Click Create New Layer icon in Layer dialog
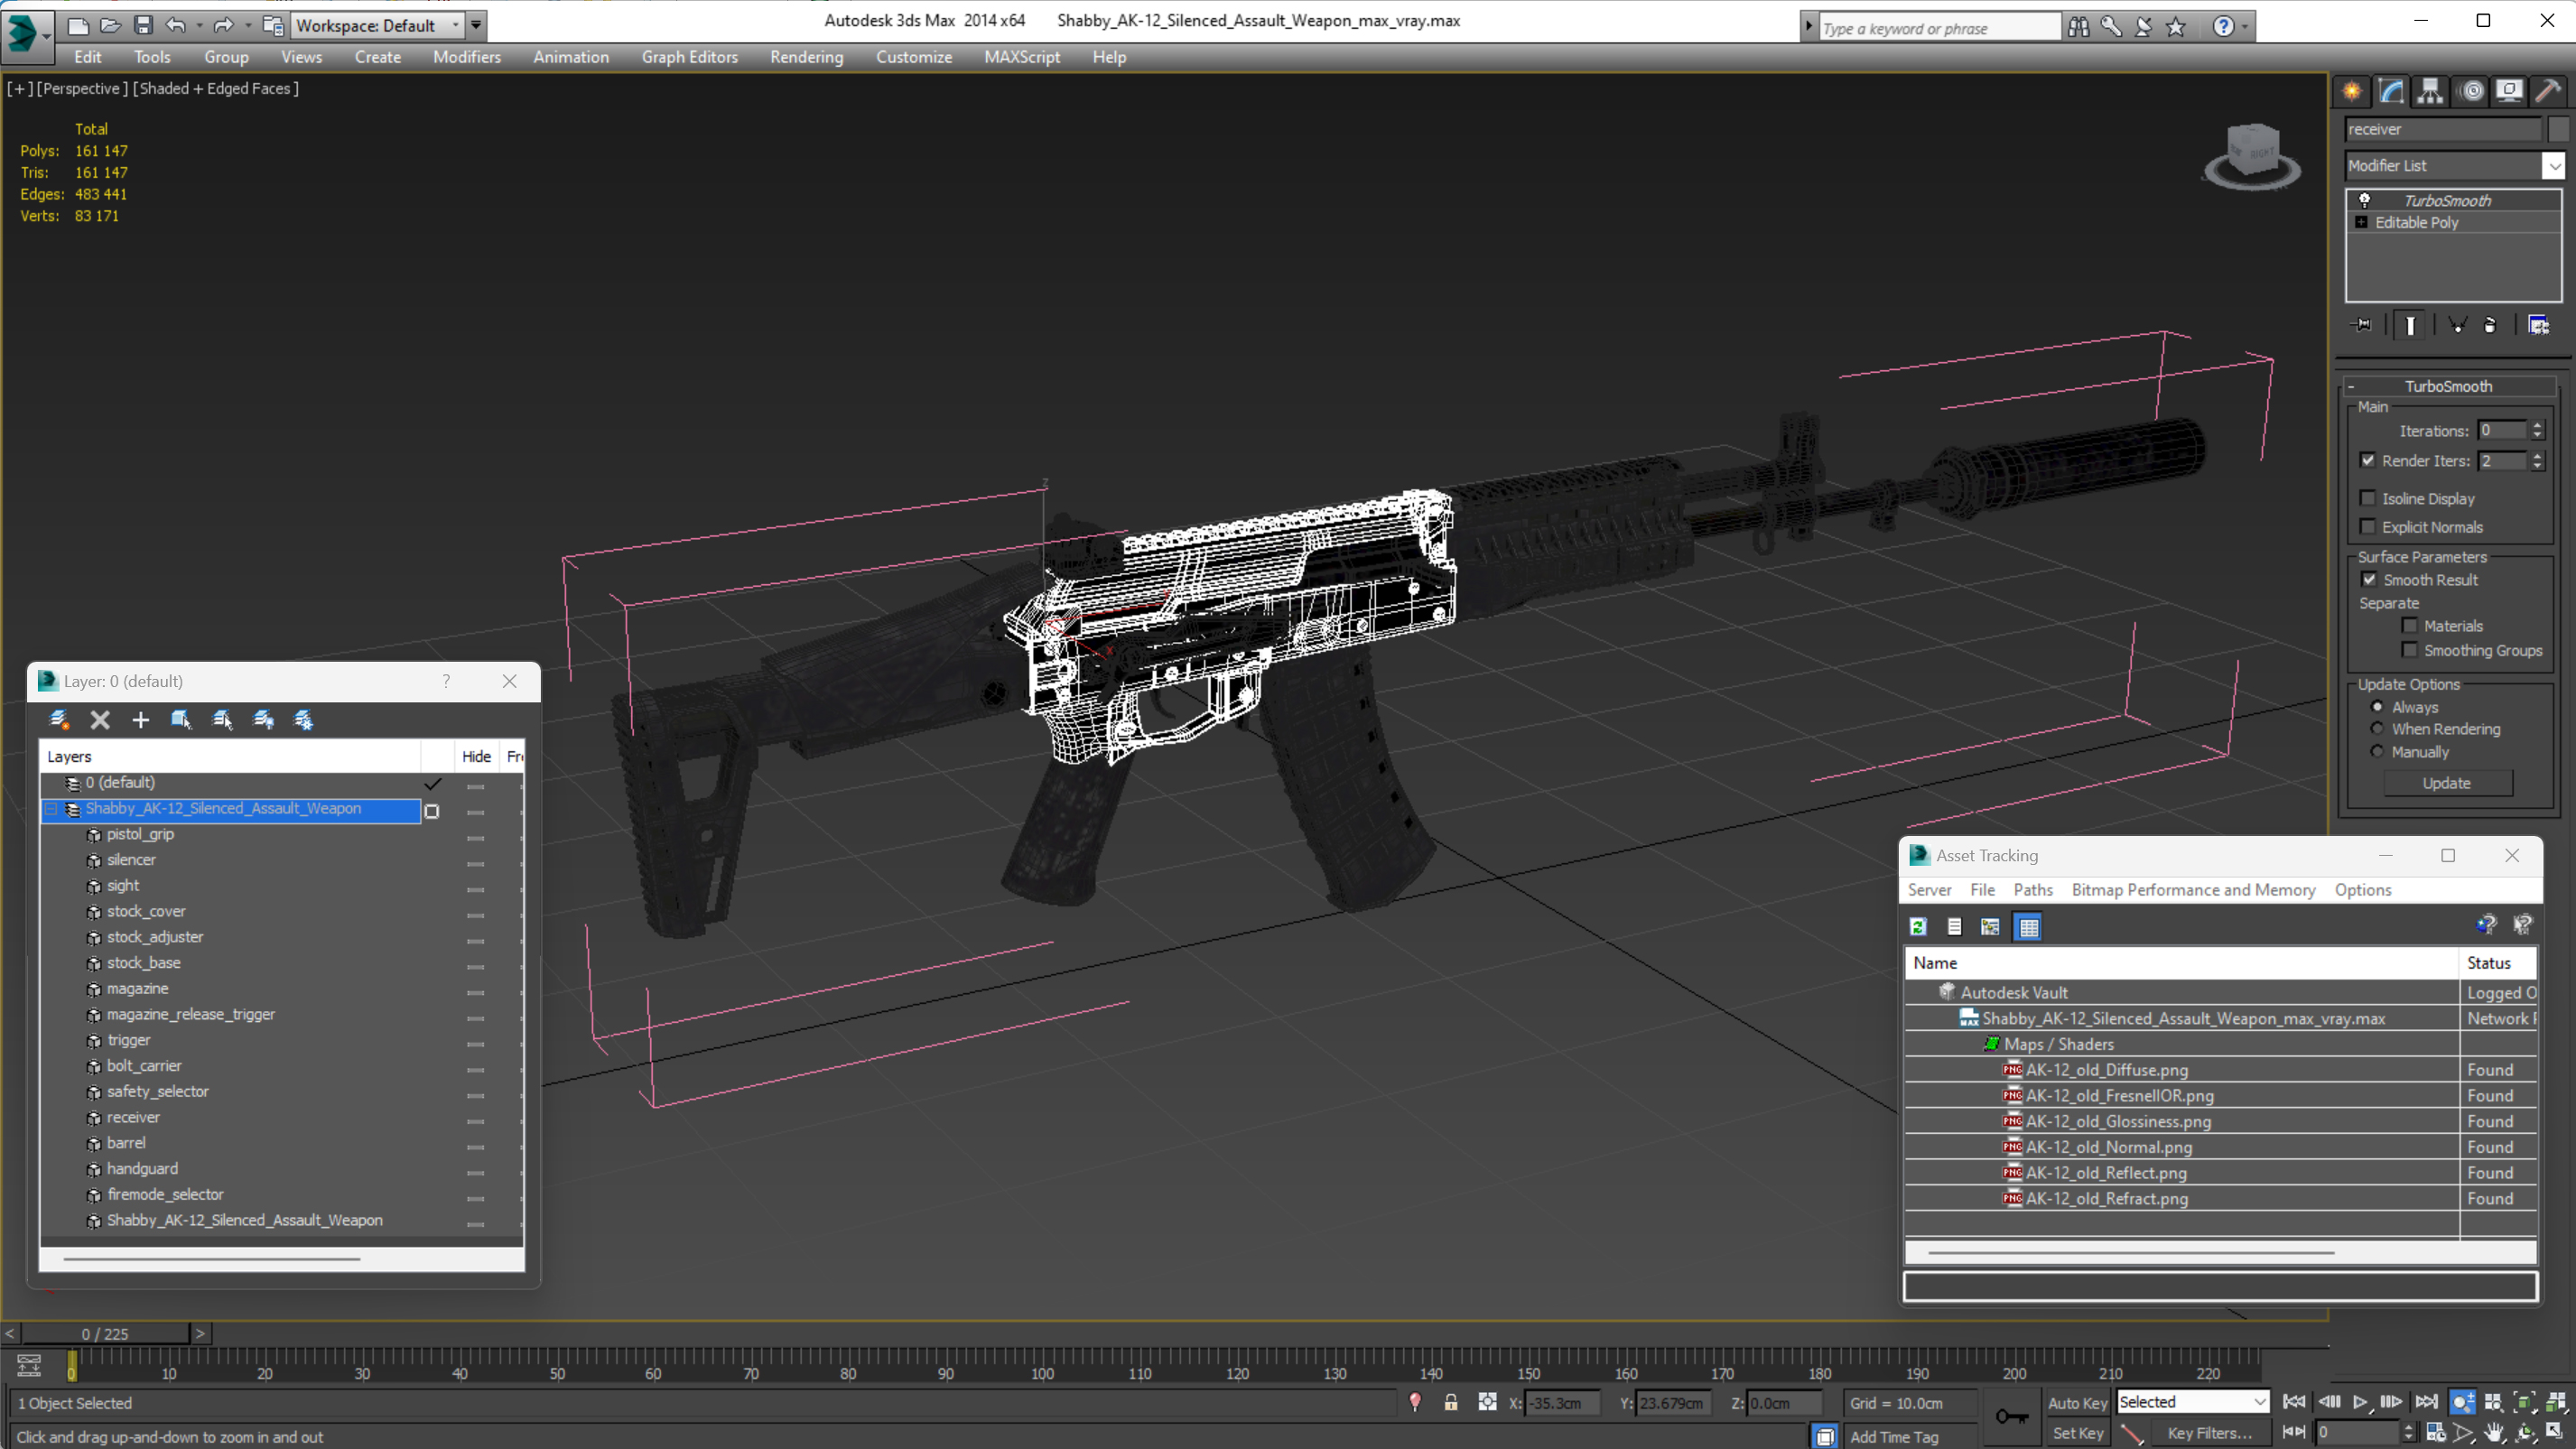The image size is (2576, 1449). [59, 719]
